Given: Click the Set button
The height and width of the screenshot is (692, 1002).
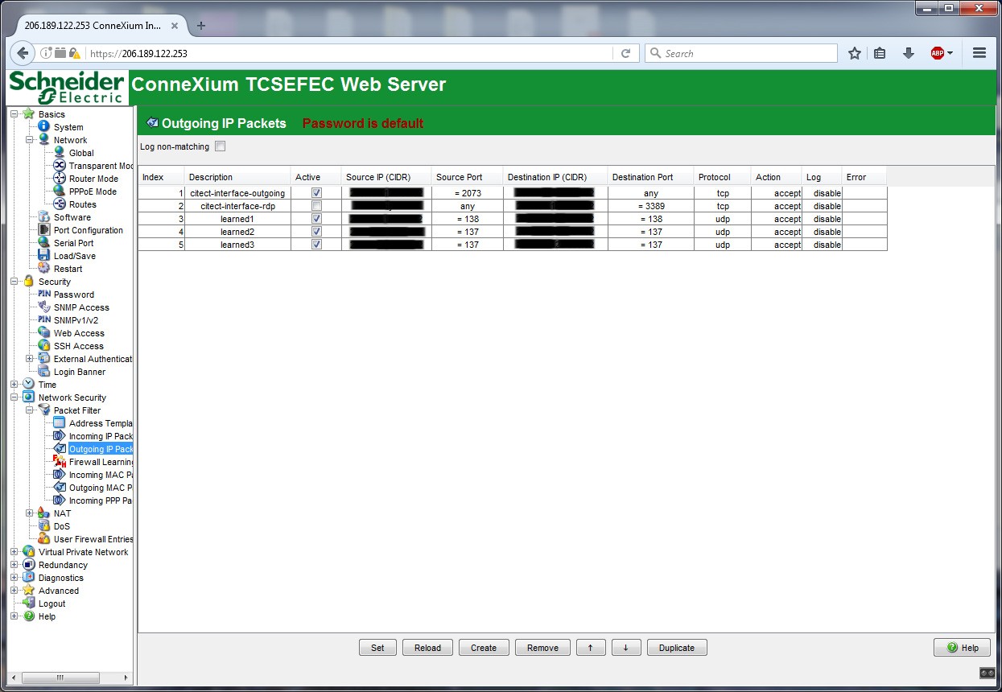Looking at the screenshot, I should point(377,648).
